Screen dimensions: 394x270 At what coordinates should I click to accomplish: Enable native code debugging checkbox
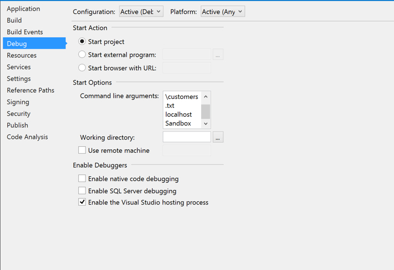tap(82, 178)
